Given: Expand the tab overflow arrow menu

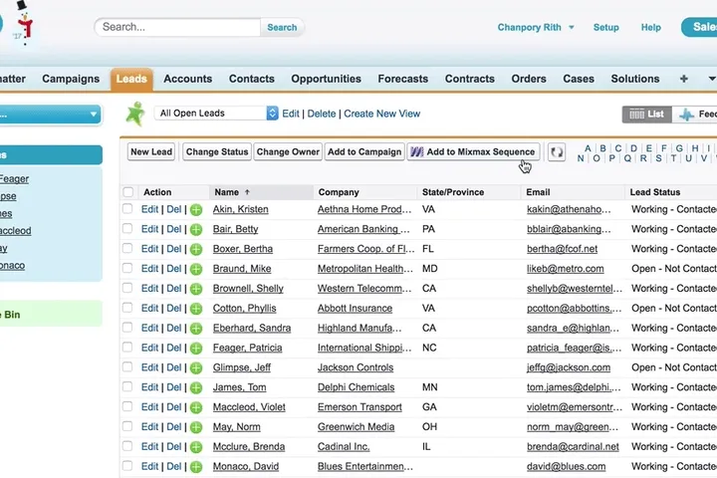Looking at the screenshot, I should 711,79.
